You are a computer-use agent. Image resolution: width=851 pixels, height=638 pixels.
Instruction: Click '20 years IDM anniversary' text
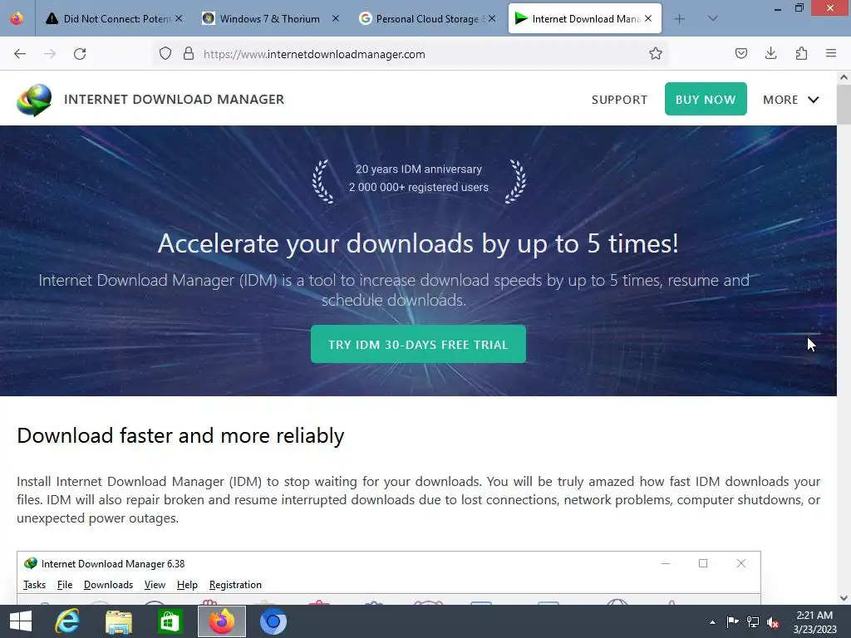coord(419,169)
